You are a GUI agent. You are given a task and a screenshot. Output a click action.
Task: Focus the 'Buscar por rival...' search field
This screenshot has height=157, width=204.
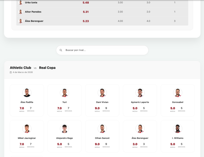coord(102,50)
